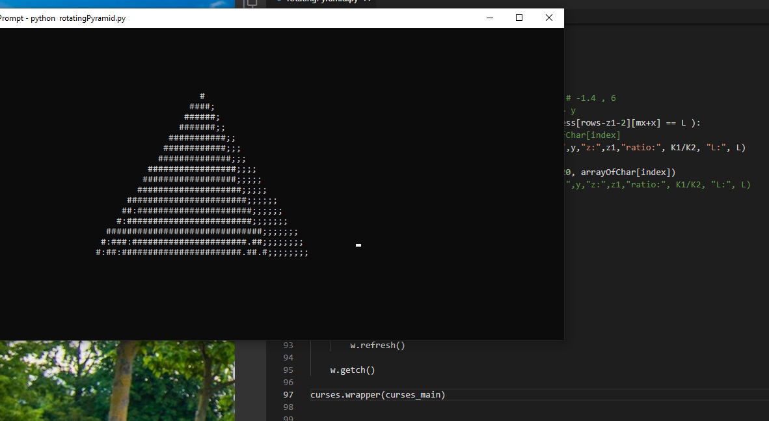The image size is (769, 421).
Task: Switch to the rotatingPyramid.py editor tab
Action: pyautogui.click(x=322, y=1)
